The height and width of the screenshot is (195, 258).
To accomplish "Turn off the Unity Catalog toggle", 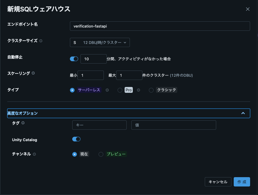I will pos(76,139).
